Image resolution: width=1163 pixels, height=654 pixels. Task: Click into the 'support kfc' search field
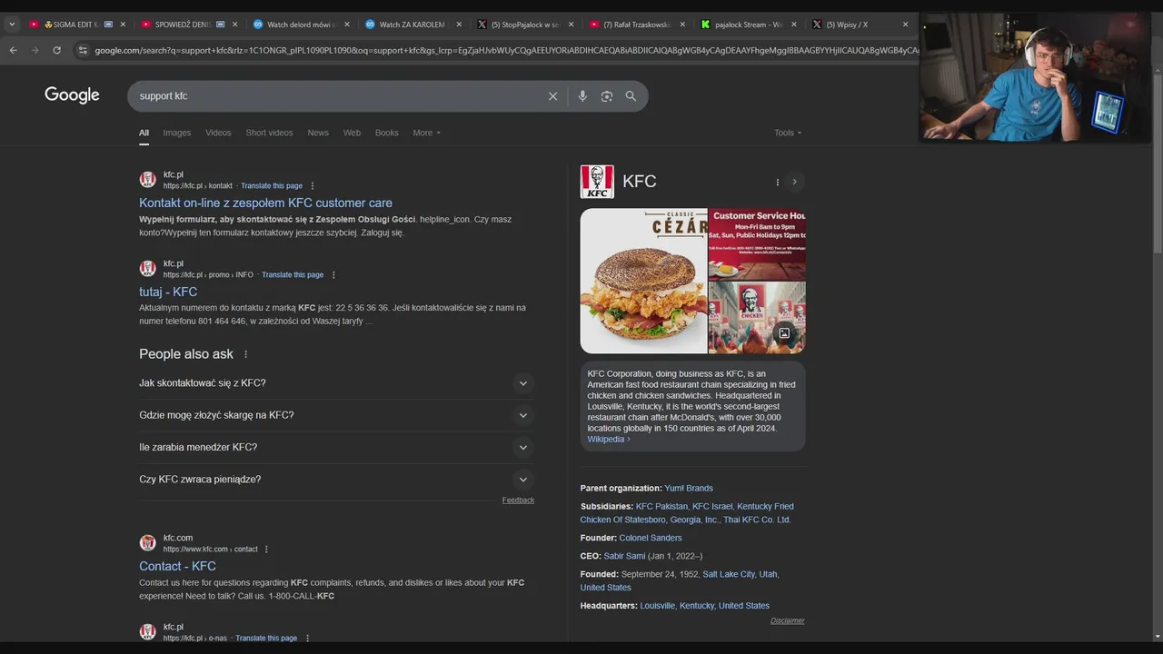[336, 96]
